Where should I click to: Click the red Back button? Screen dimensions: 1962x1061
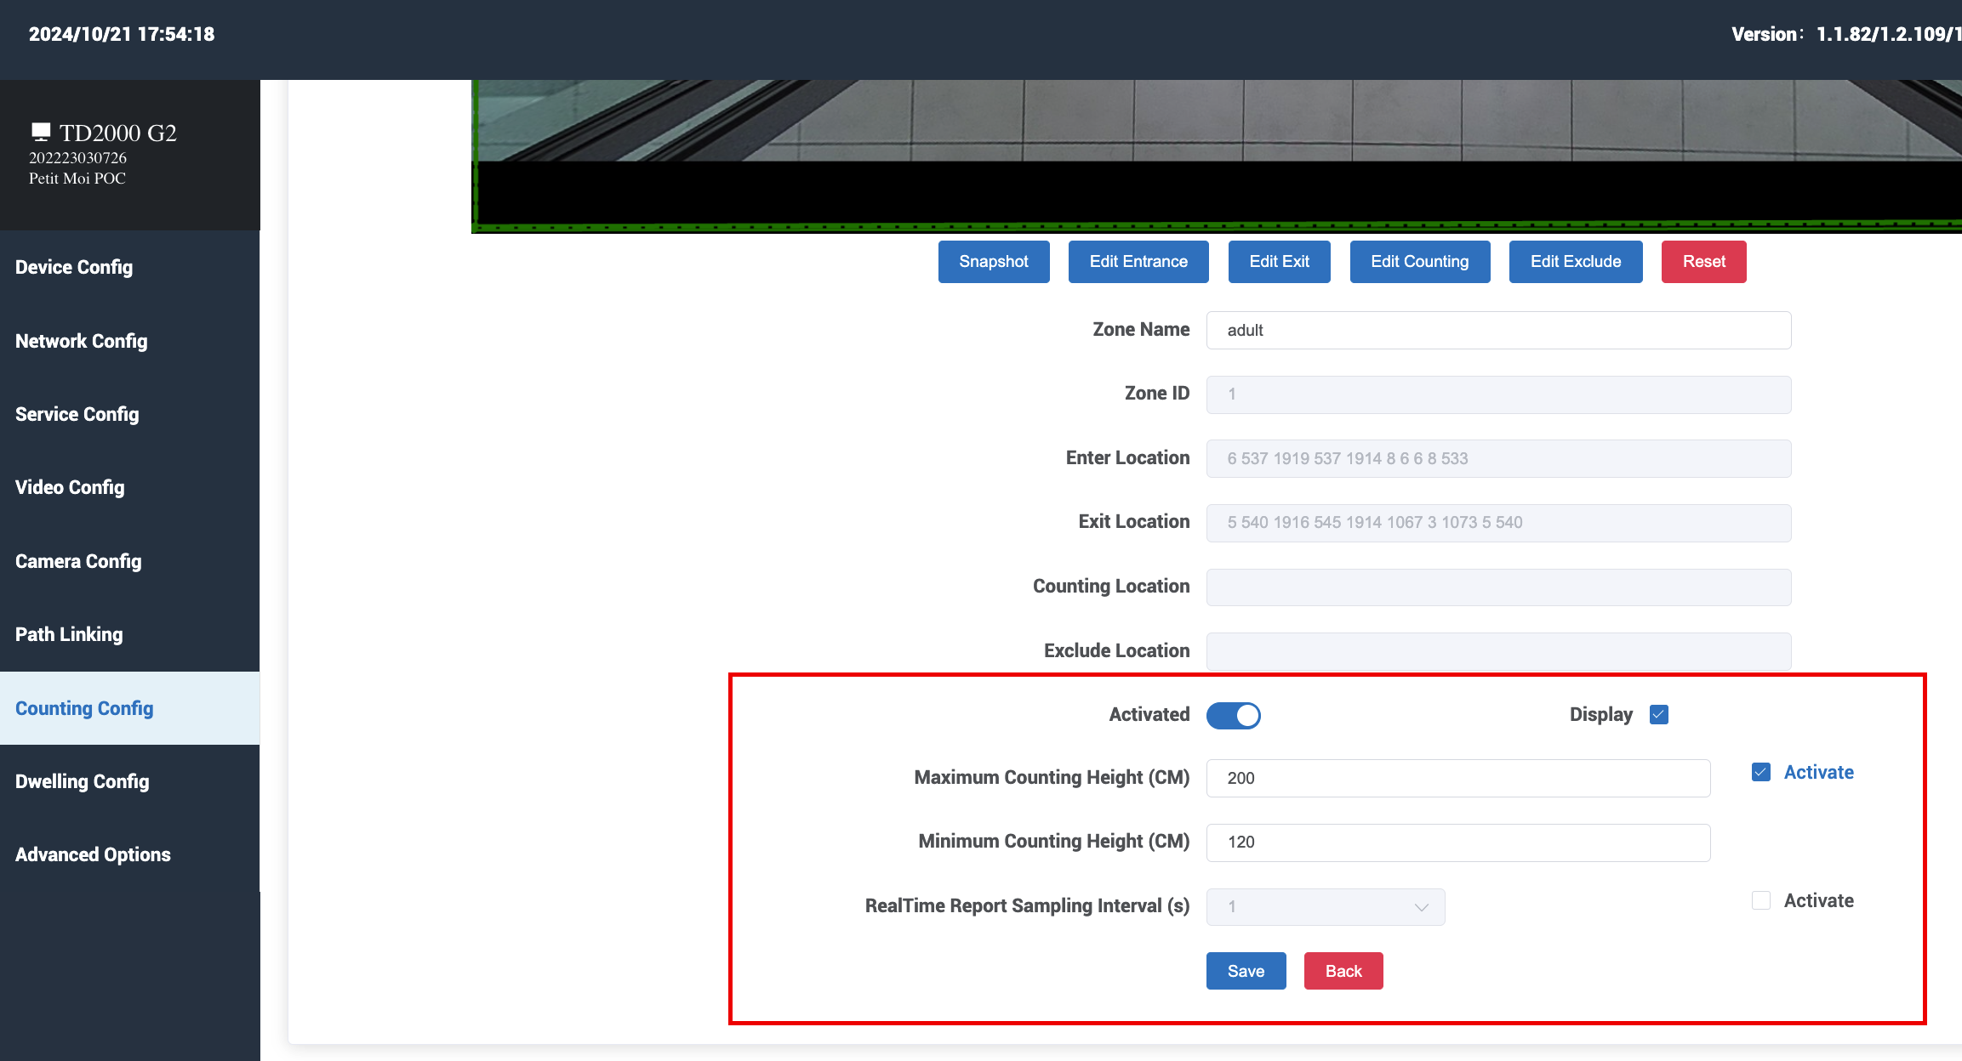click(x=1343, y=971)
